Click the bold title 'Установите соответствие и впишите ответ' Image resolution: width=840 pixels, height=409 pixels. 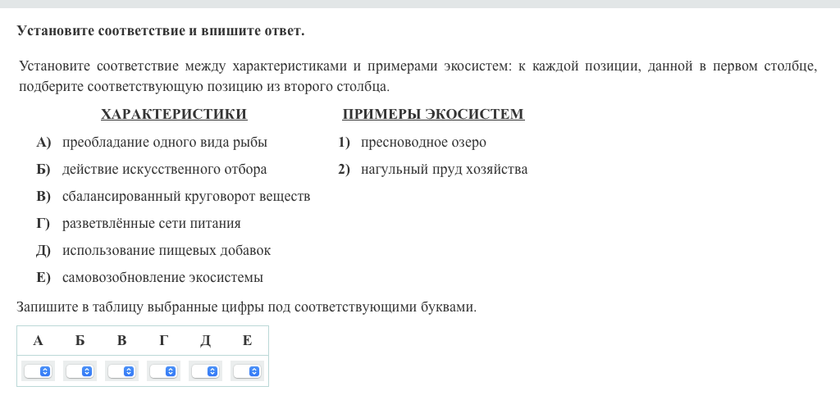point(161,31)
